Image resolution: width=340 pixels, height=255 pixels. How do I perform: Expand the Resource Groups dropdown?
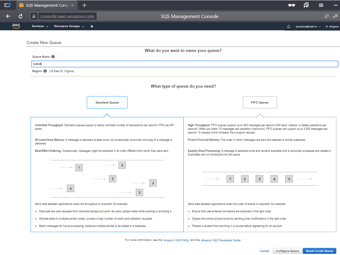(69, 27)
